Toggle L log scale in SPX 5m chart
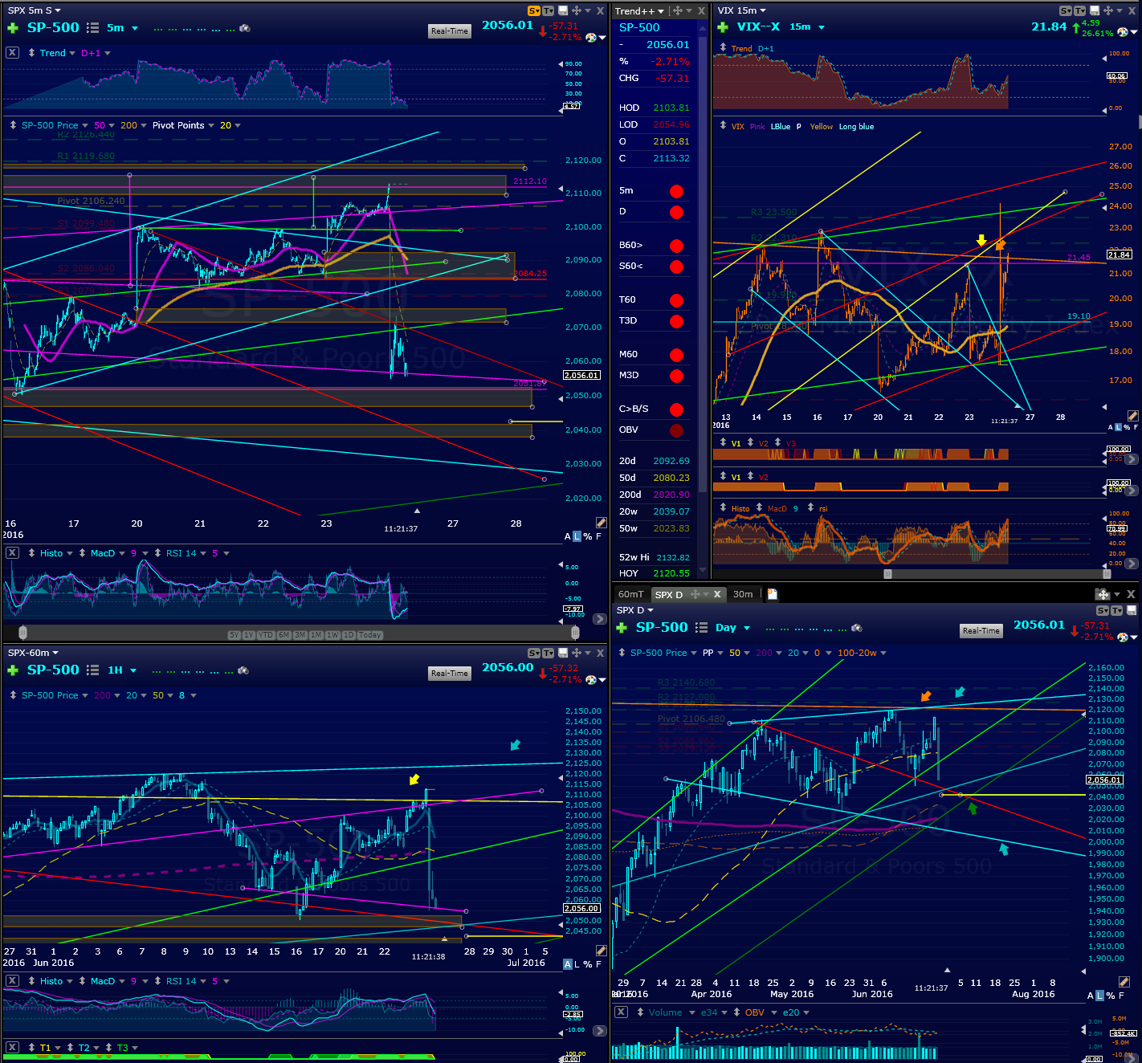The height and width of the screenshot is (1063, 1142). point(577,536)
